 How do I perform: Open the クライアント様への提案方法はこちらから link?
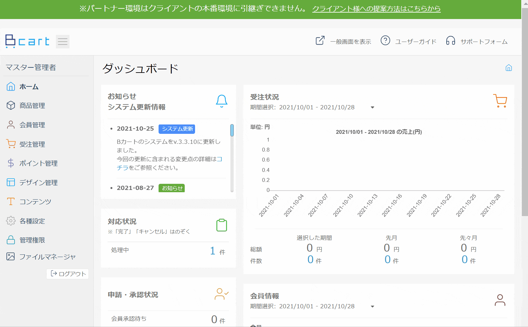point(376,9)
